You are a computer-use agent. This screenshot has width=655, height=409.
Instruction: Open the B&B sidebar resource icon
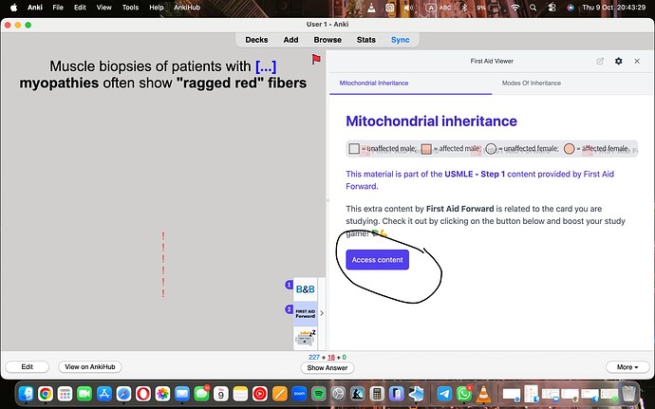click(305, 288)
